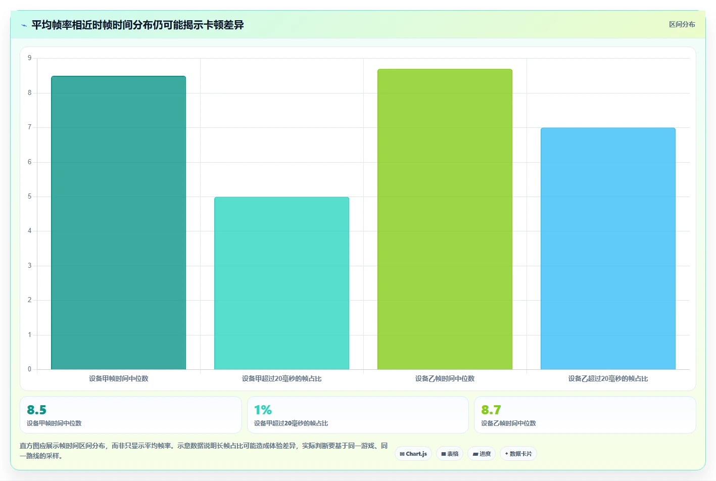Click the turquoise bar for 设备甲超过20毫秒的帧占比

(x=282, y=283)
